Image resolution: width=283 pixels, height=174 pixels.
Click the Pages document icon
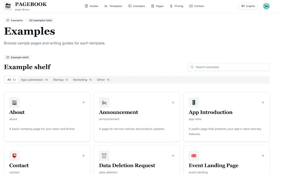153,6
